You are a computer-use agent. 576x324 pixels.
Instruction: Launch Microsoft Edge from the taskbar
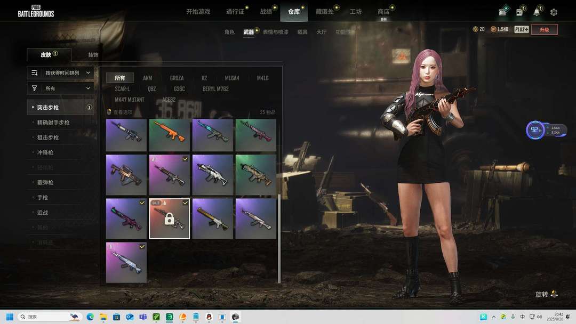90,317
